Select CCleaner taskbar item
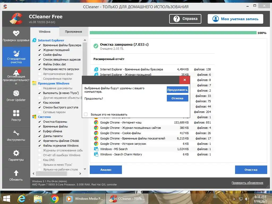Viewport: 272px width, 204px height. 127,199
